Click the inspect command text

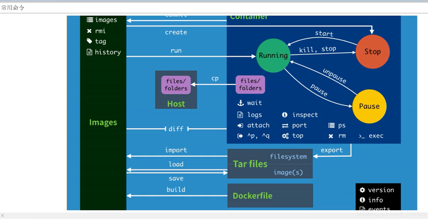coord(305,115)
